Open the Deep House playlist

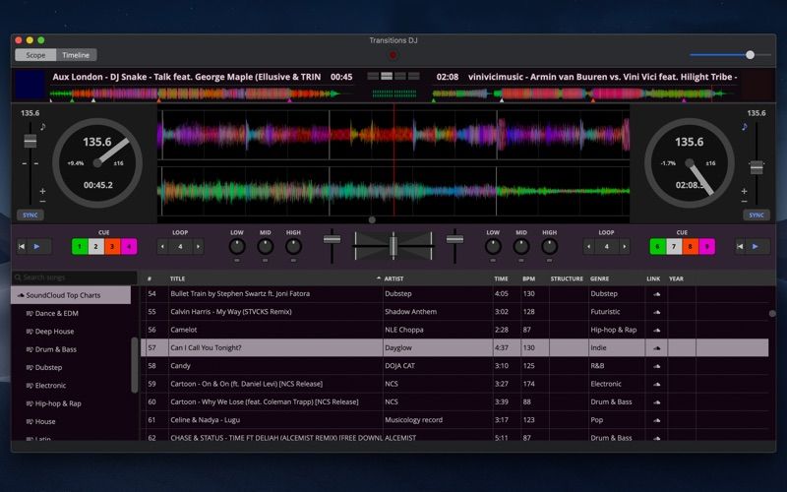pos(55,332)
